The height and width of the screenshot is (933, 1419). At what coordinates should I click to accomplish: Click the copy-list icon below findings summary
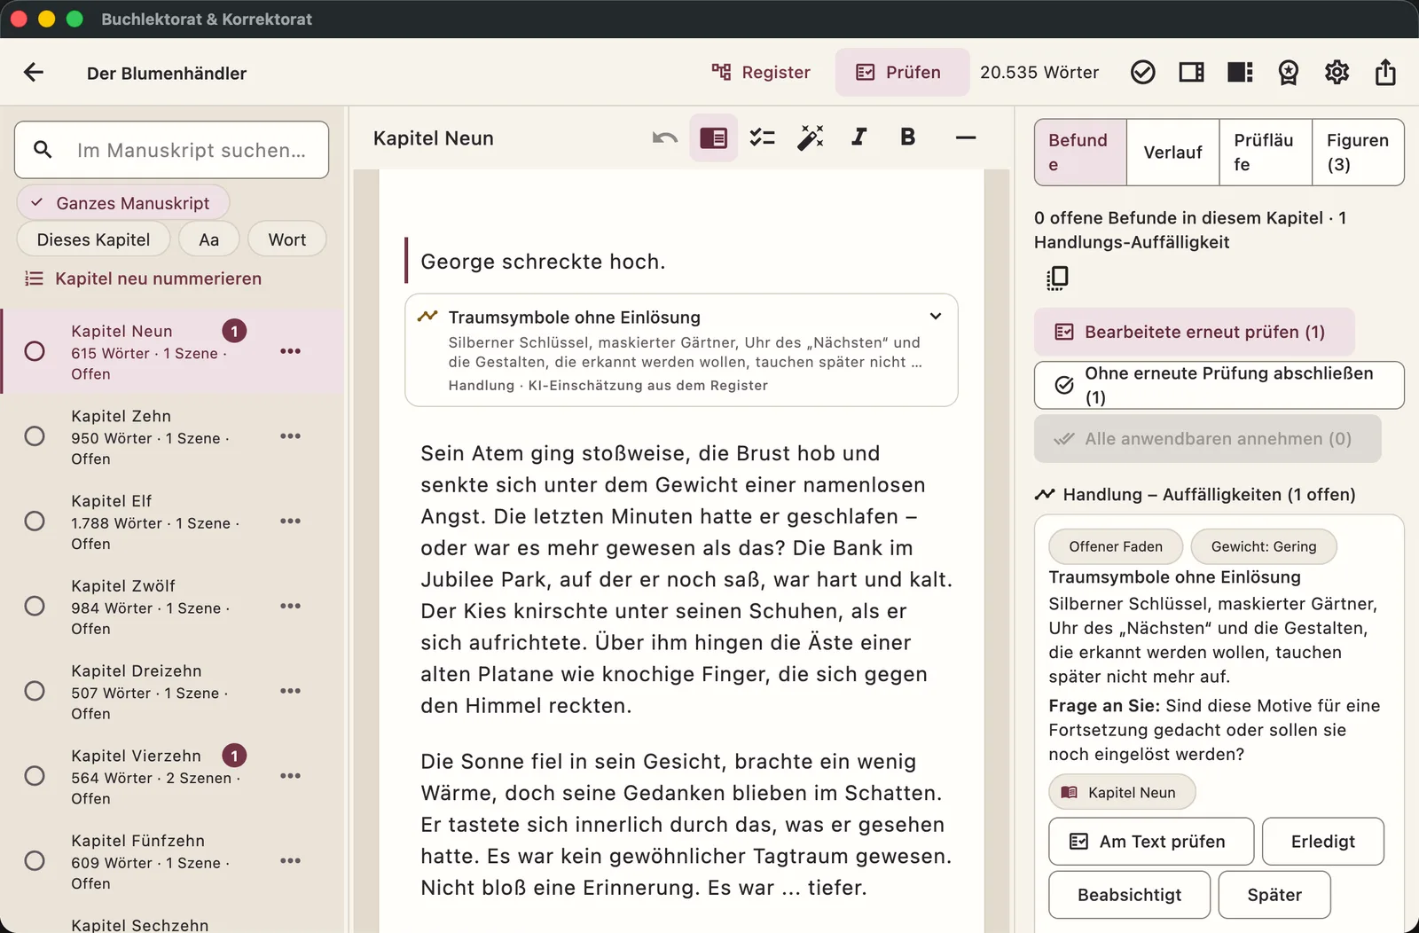tap(1056, 278)
